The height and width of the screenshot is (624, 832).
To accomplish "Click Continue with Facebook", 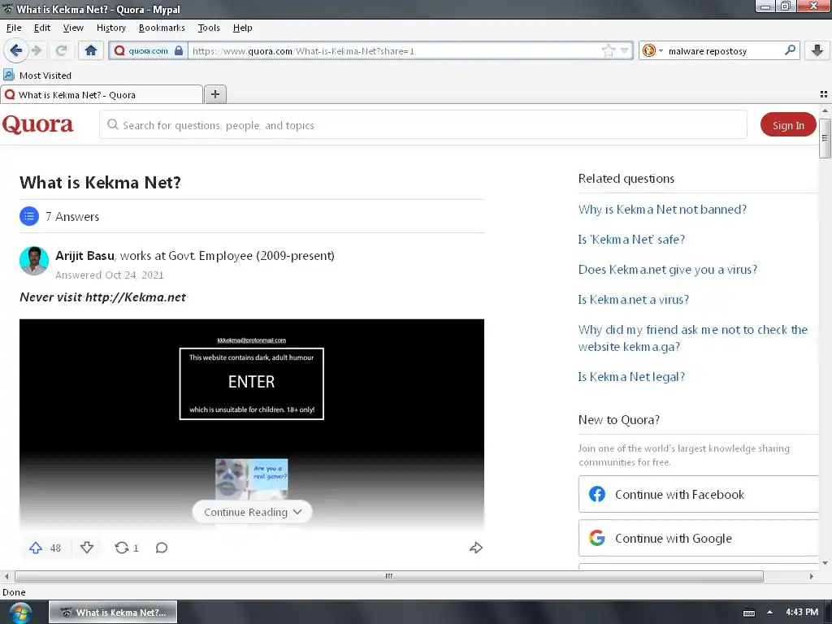I will [698, 494].
